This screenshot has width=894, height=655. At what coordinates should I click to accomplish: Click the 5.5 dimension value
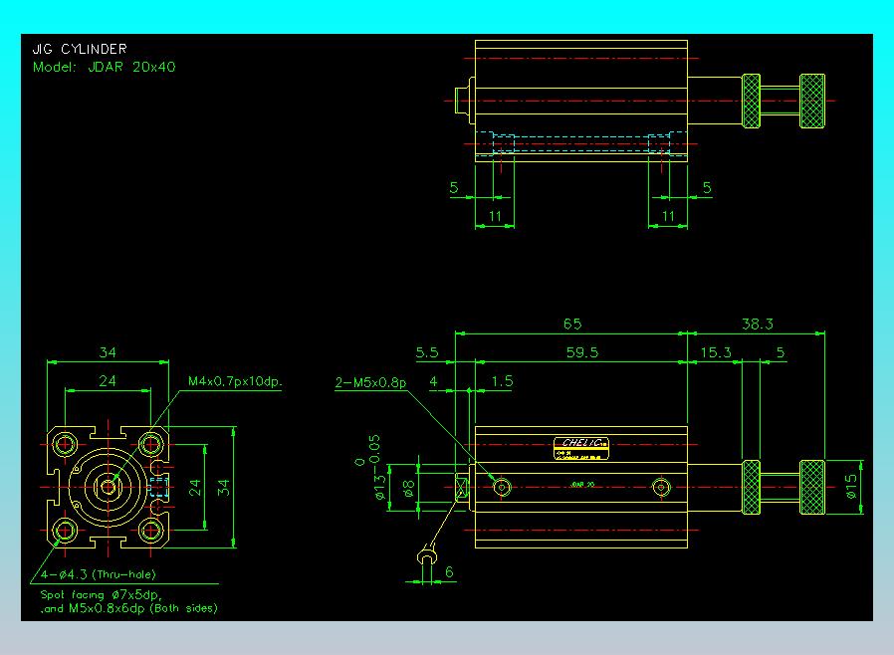click(427, 352)
